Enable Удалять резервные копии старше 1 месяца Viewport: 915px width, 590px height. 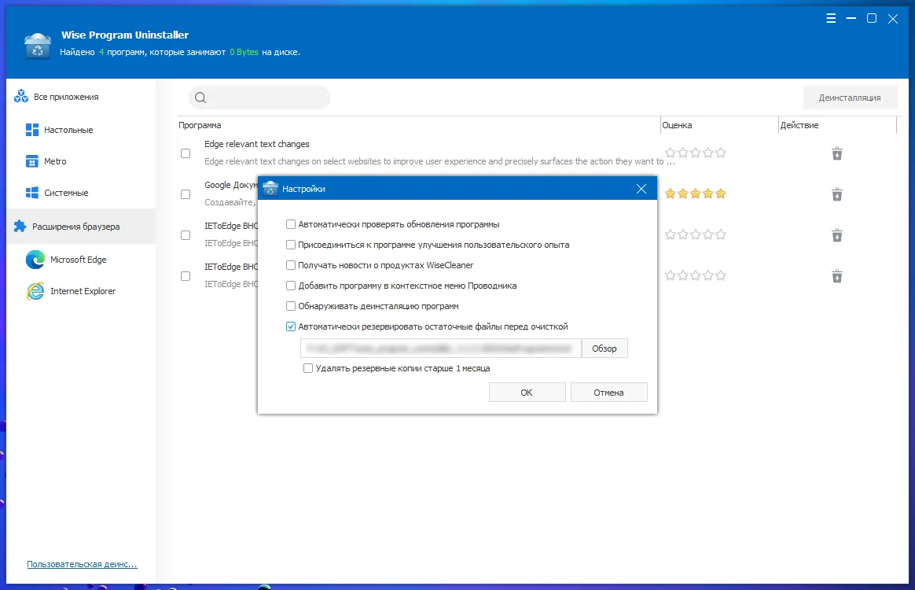pos(308,368)
